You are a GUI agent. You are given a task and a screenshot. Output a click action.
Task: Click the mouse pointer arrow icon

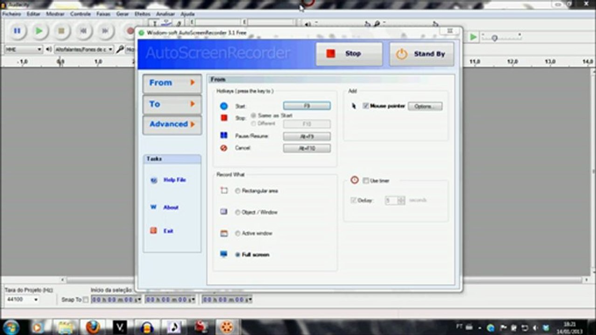(x=354, y=106)
